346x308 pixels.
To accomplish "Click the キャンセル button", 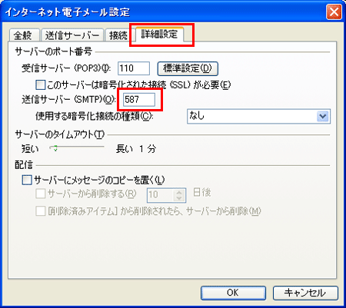I will tap(305, 293).
